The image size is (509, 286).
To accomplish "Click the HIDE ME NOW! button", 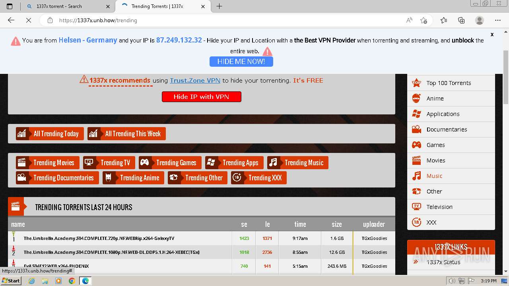I will coord(241,62).
